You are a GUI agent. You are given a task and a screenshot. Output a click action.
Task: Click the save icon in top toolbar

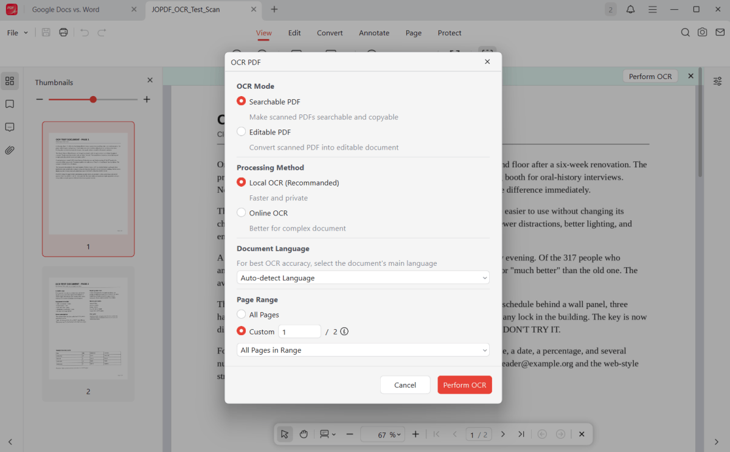[x=46, y=33]
